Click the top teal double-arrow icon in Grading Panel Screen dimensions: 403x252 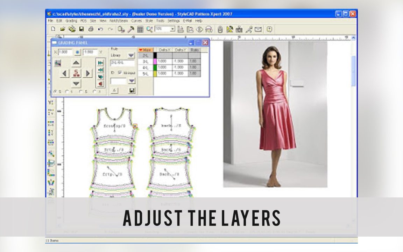[x=100, y=63]
